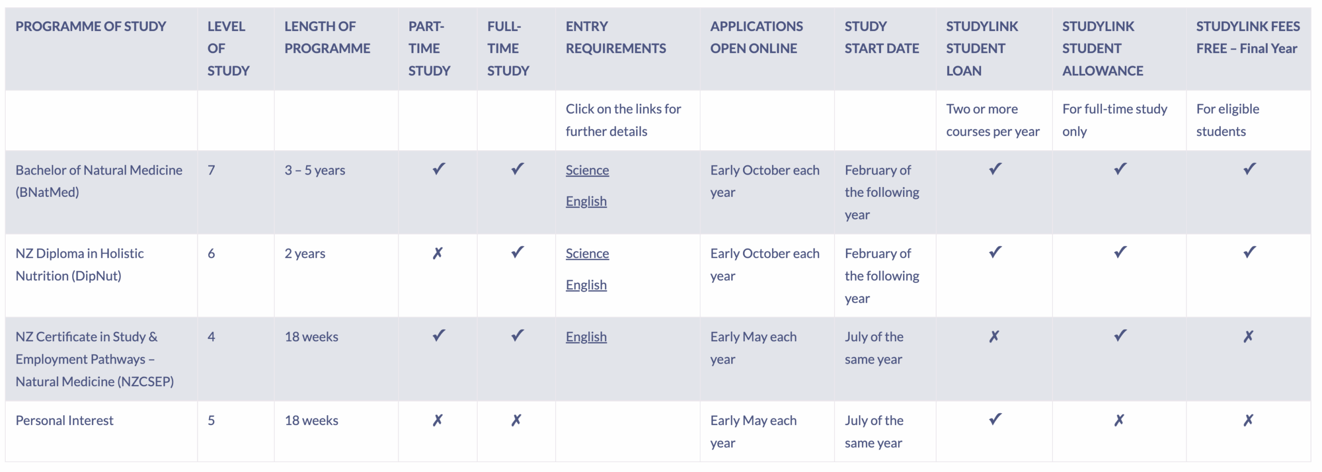Image resolution: width=1322 pixels, height=472 pixels.
Task: Click the Programme of Study column header
Action: click(91, 26)
